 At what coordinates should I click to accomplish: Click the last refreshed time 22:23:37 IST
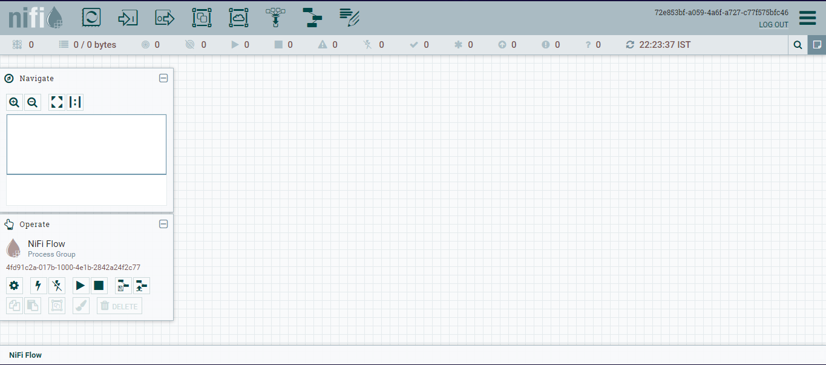tap(664, 45)
